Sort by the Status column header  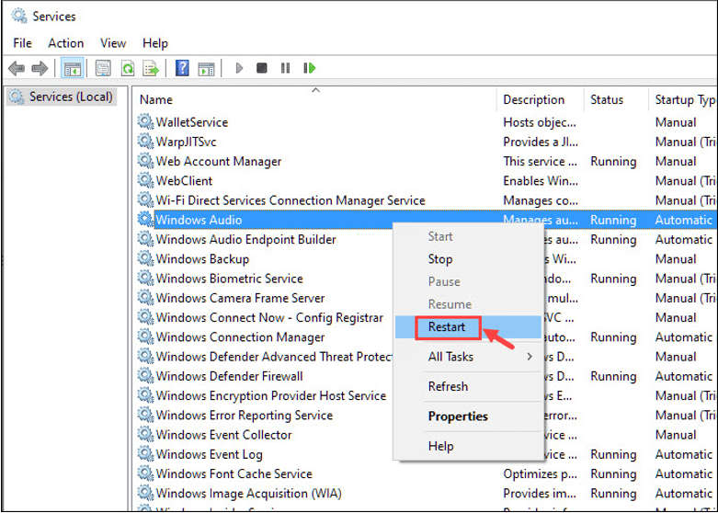(x=616, y=100)
